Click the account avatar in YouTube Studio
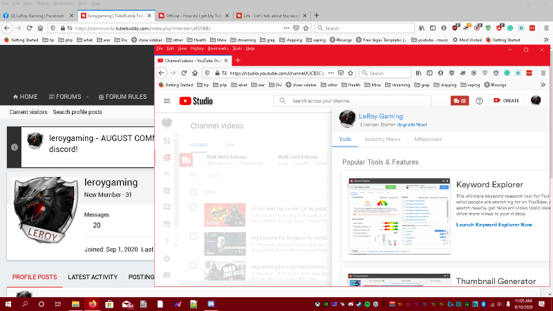Viewport: 553px width, 311px height. click(536, 101)
